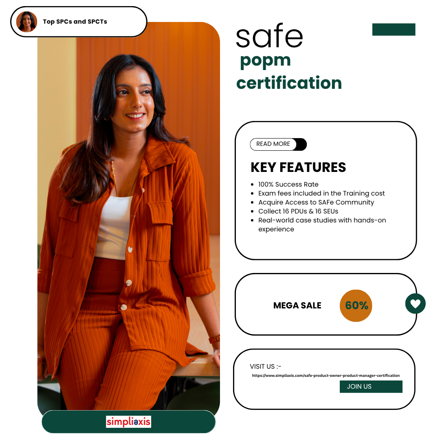Screen dimensions: 440x440
Task: Click the Exam fees included bullet item
Action: tap(321, 194)
